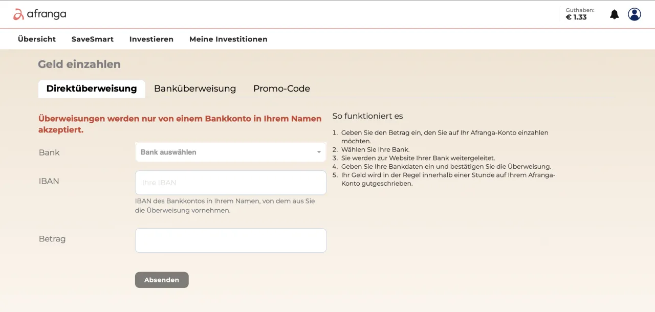
Task: Click the IBAN field label
Action: tap(49, 181)
